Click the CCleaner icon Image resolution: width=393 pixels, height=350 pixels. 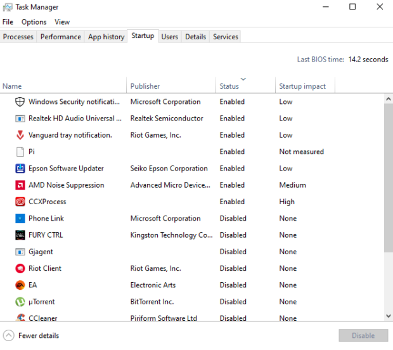tap(20, 318)
